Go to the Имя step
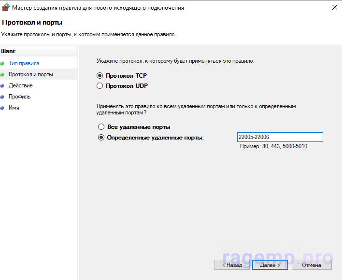The width and height of the screenshot is (342, 280). 14,108
